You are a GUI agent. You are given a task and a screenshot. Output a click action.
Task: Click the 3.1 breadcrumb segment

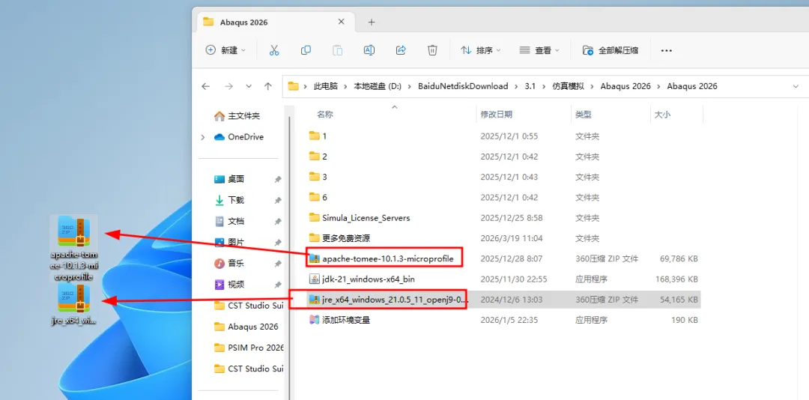click(530, 86)
